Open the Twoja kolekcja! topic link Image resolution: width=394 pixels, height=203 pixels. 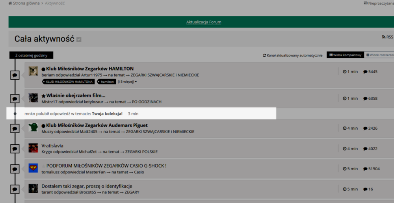107,114
